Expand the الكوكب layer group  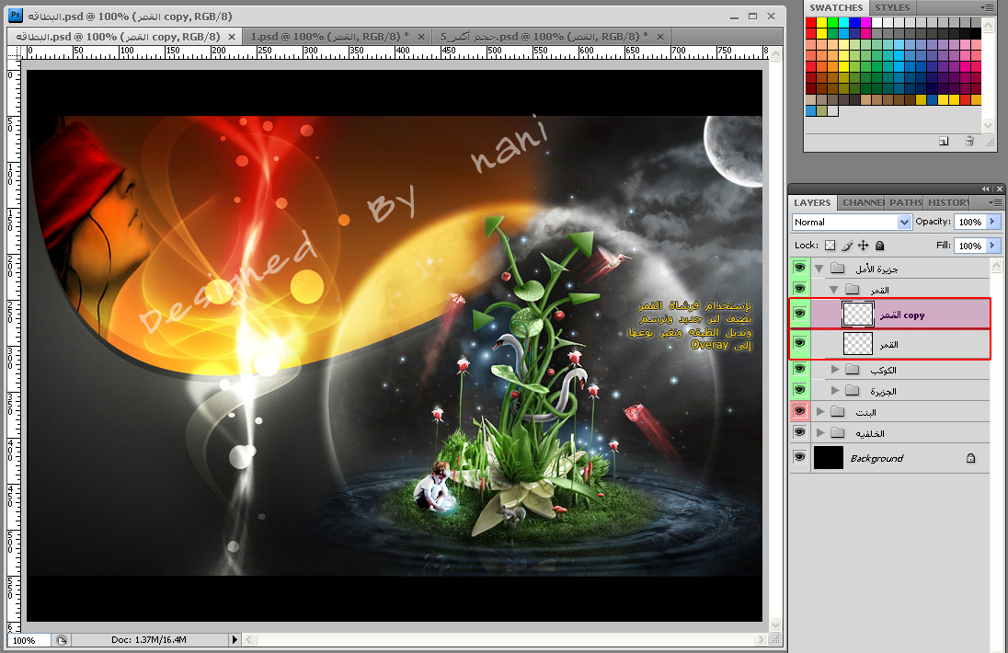point(835,370)
